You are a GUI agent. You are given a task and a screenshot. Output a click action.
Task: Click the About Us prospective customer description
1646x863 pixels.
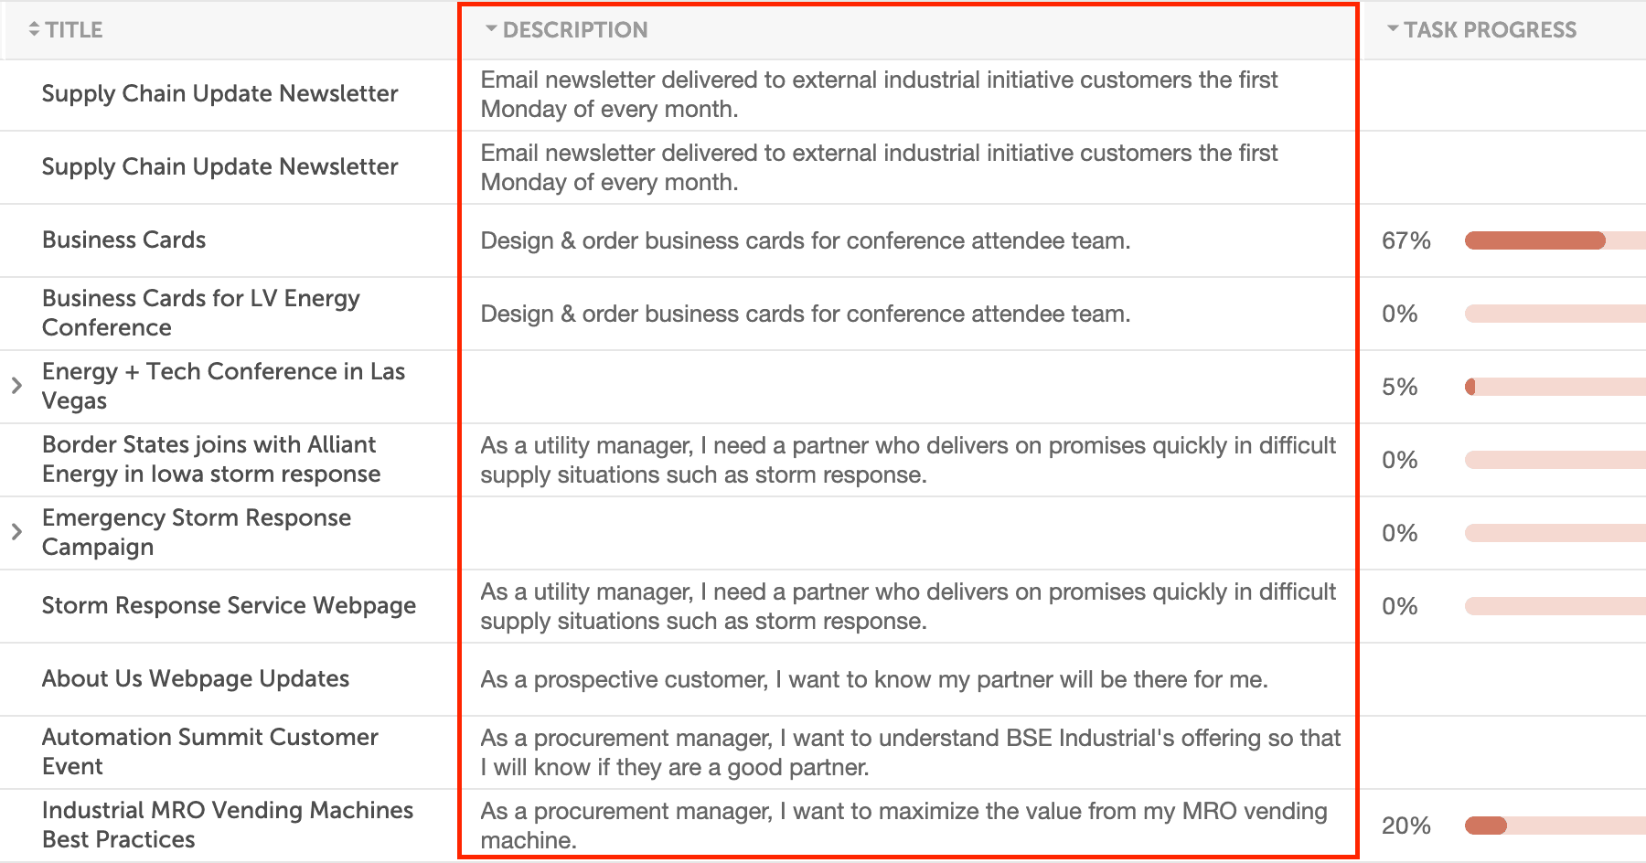pos(873,679)
